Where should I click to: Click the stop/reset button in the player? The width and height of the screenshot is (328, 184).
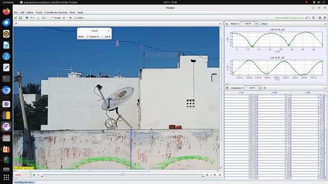pos(34,175)
